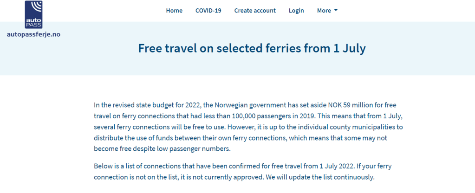The image size is (475, 193).
Task: Open the Login page
Action: (x=296, y=11)
